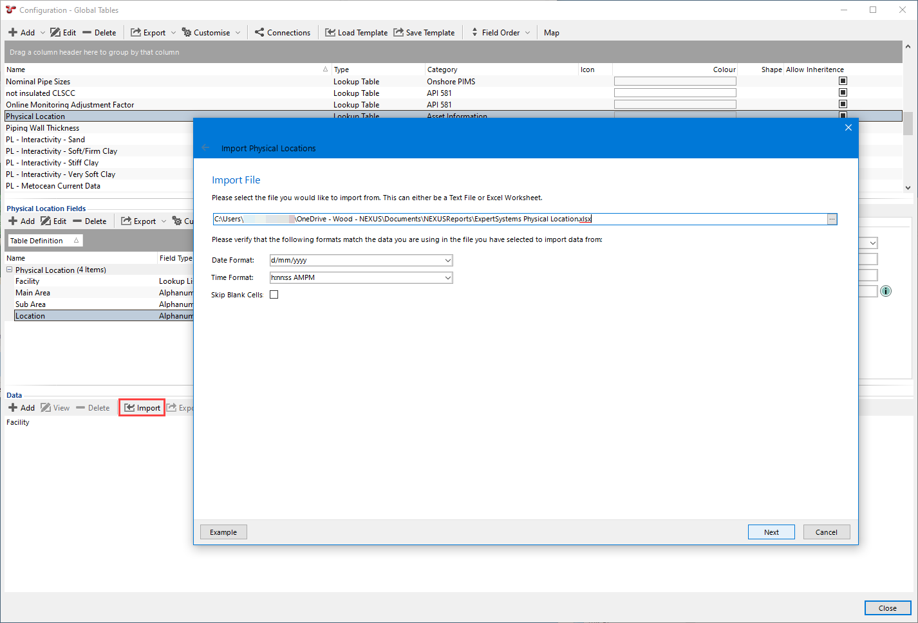Select the Main Area field row
This screenshot has width=918, height=623.
pyautogui.click(x=104, y=293)
